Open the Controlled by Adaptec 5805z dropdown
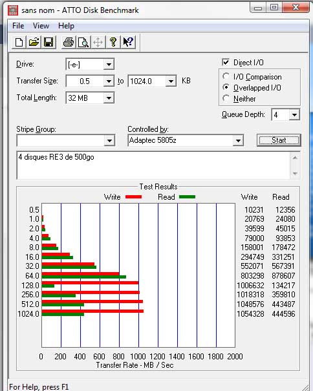 click(238, 140)
